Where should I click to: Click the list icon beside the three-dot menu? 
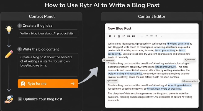point(156,36)
